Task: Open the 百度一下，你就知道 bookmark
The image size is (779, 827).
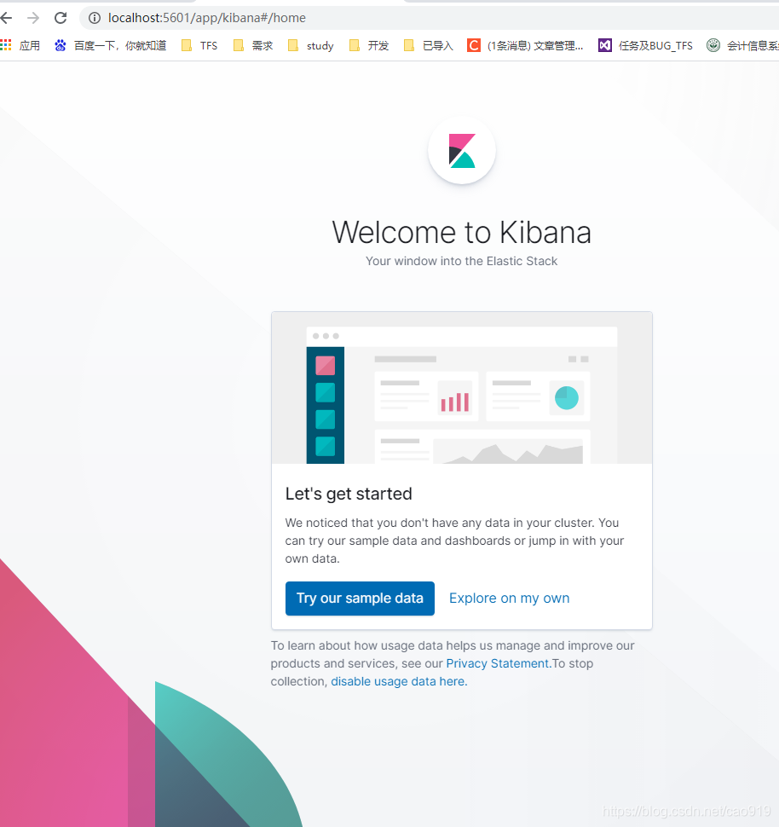Action: [110, 45]
